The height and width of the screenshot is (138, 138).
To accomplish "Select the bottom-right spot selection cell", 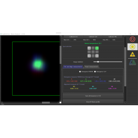I will point(97,56).
